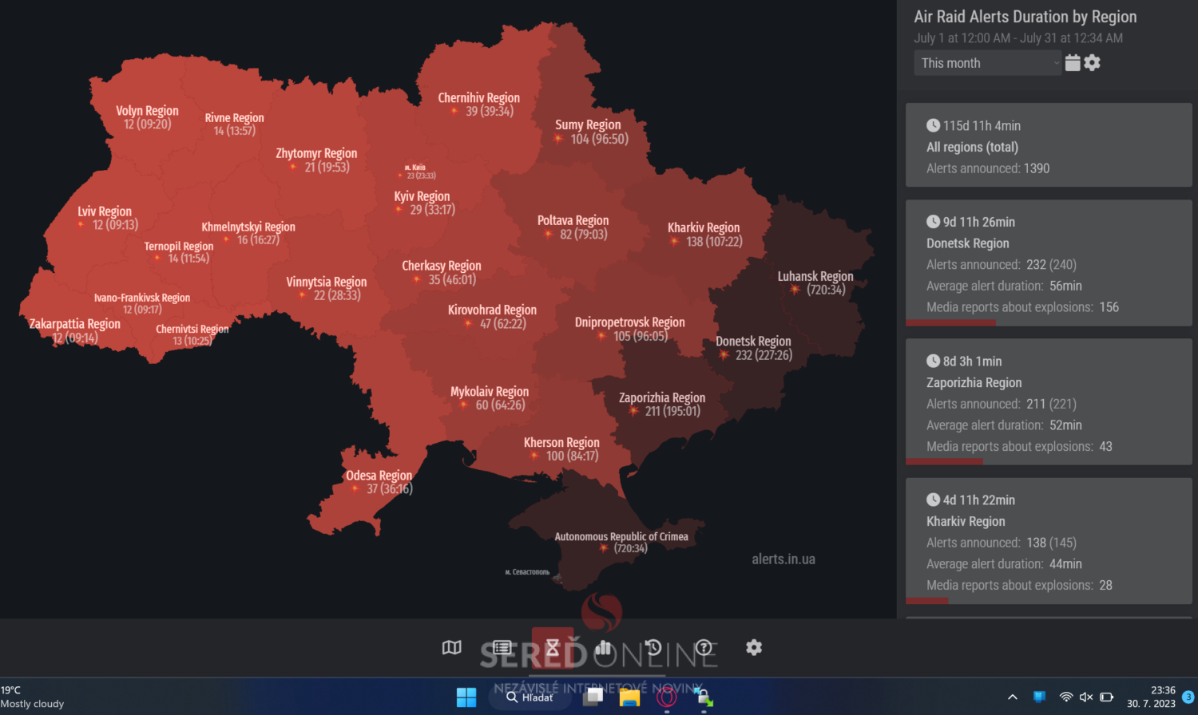Open the alerts list view icon

(502, 647)
